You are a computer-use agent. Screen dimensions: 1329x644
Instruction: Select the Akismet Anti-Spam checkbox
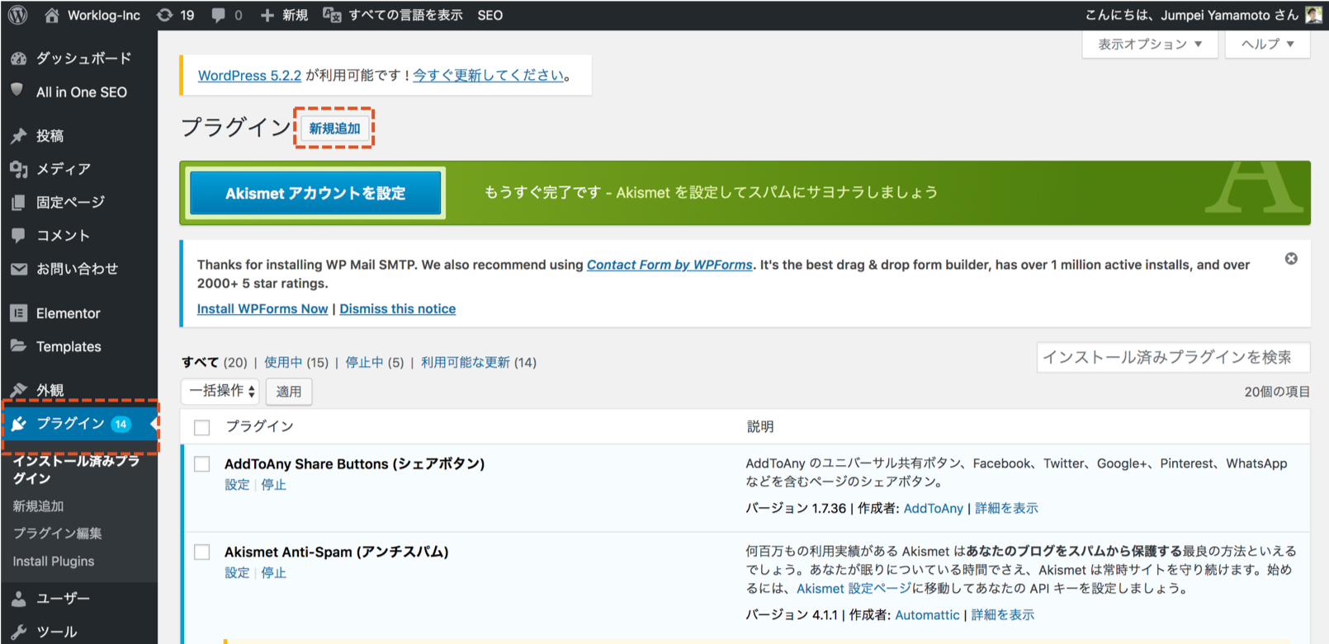202,552
